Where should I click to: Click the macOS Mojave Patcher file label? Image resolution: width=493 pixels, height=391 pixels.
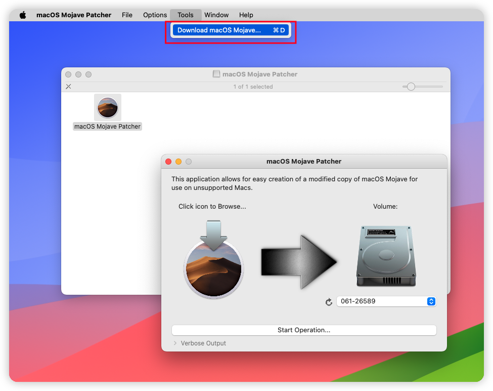[x=107, y=127]
